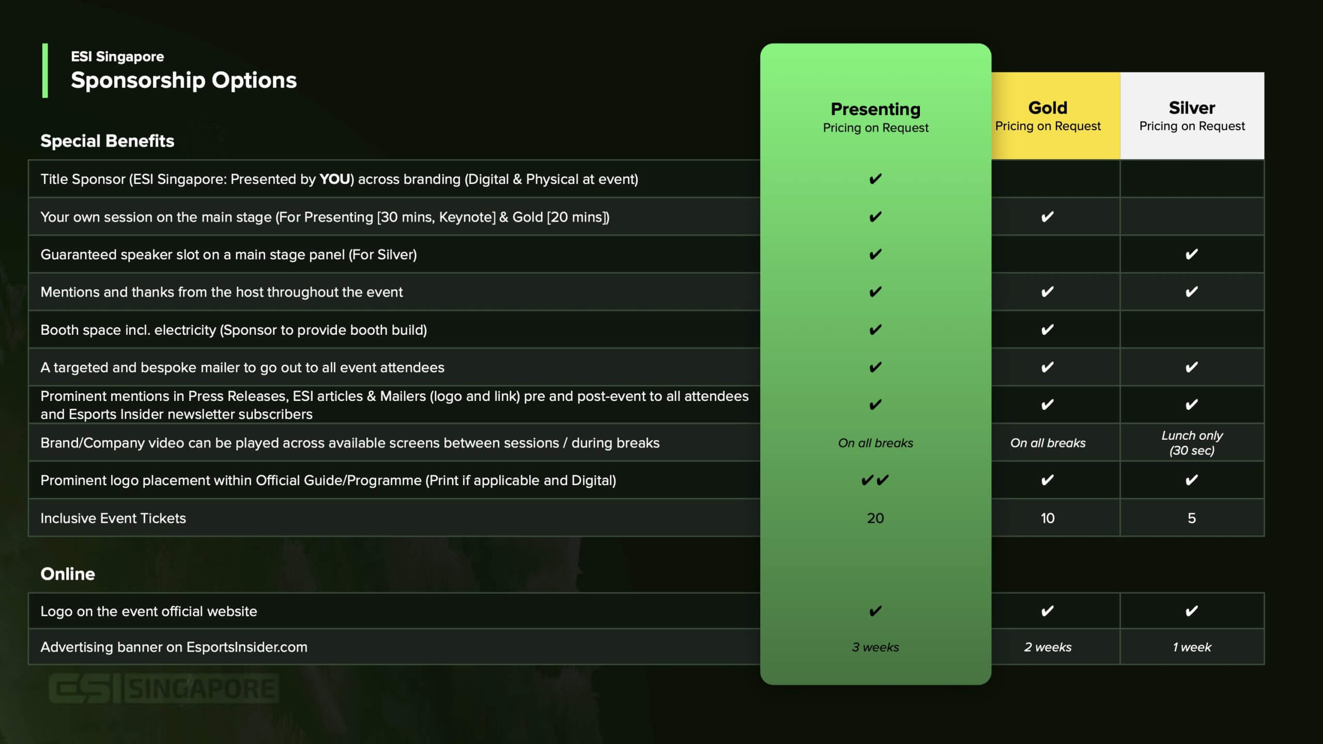This screenshot has height=744, width=1323.
Task: Click the Online section heading
Action: (68, 574)
